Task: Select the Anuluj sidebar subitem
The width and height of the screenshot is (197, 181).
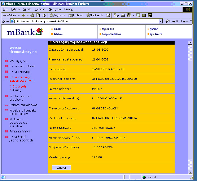Action: pos(17,90)
